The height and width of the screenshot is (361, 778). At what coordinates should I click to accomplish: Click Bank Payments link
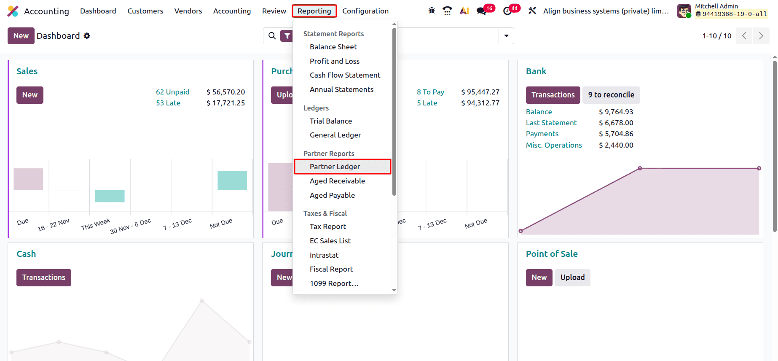point(542,134)
